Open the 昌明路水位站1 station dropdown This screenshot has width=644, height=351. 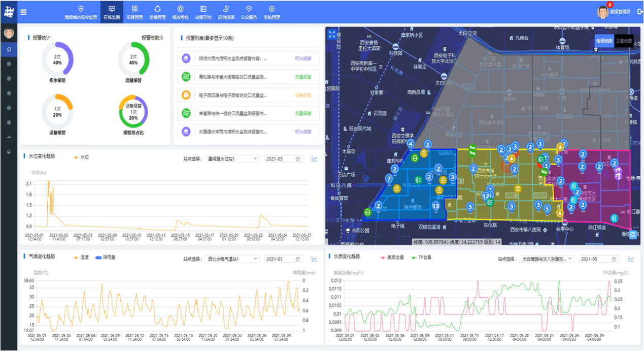(x=232, y=159)
